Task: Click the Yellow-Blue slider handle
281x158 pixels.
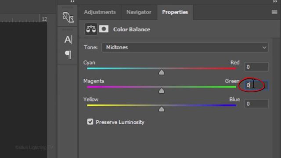Action: 162,109
